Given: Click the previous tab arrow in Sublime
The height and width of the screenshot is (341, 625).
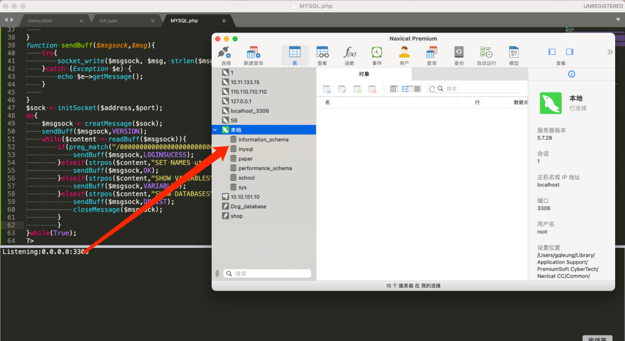Looking at the screenshot, I should (x=6, y=20).
